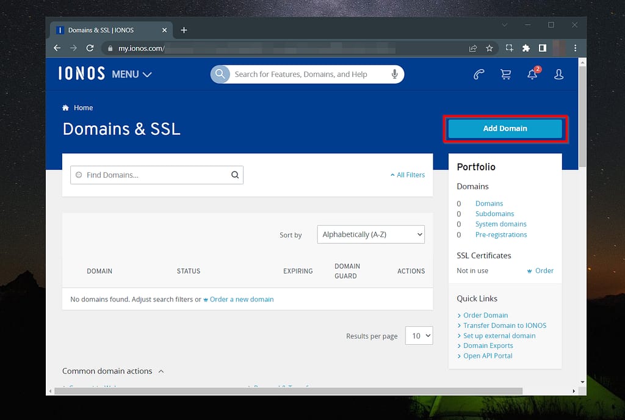Click Order Domain quick link
The height and width of the screenshot is (420, 625).
(x=485, y=315)
